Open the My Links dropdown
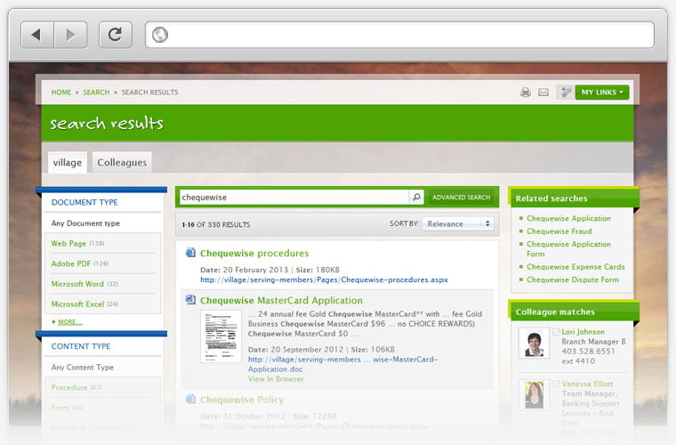 602,92
